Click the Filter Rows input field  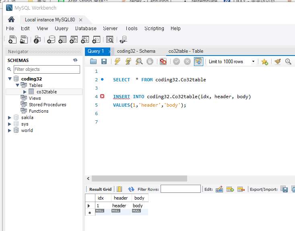click(x=181, y=189)
